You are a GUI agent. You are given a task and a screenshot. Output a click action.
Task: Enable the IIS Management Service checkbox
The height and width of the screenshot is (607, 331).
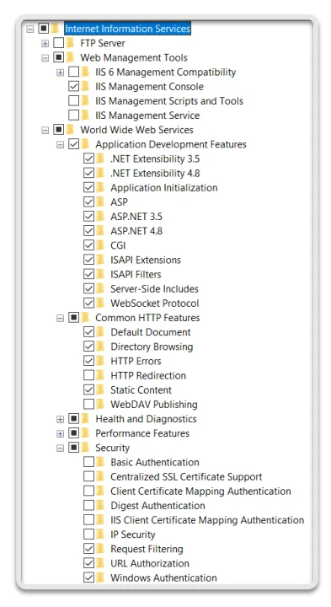coord(73,115)
